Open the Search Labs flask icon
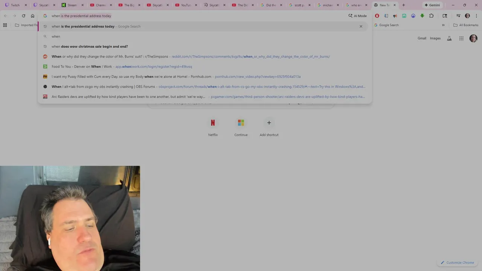 coord(449,38)
